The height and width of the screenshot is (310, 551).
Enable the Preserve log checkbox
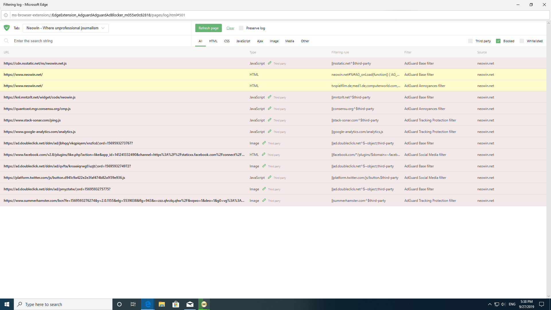241,28
